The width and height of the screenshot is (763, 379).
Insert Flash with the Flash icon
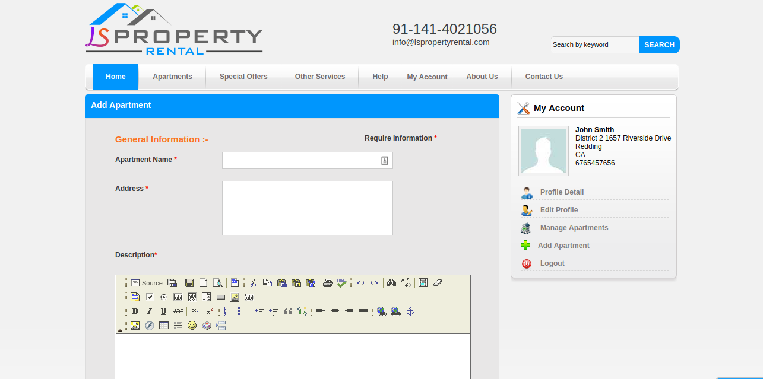tap(150, 326)
